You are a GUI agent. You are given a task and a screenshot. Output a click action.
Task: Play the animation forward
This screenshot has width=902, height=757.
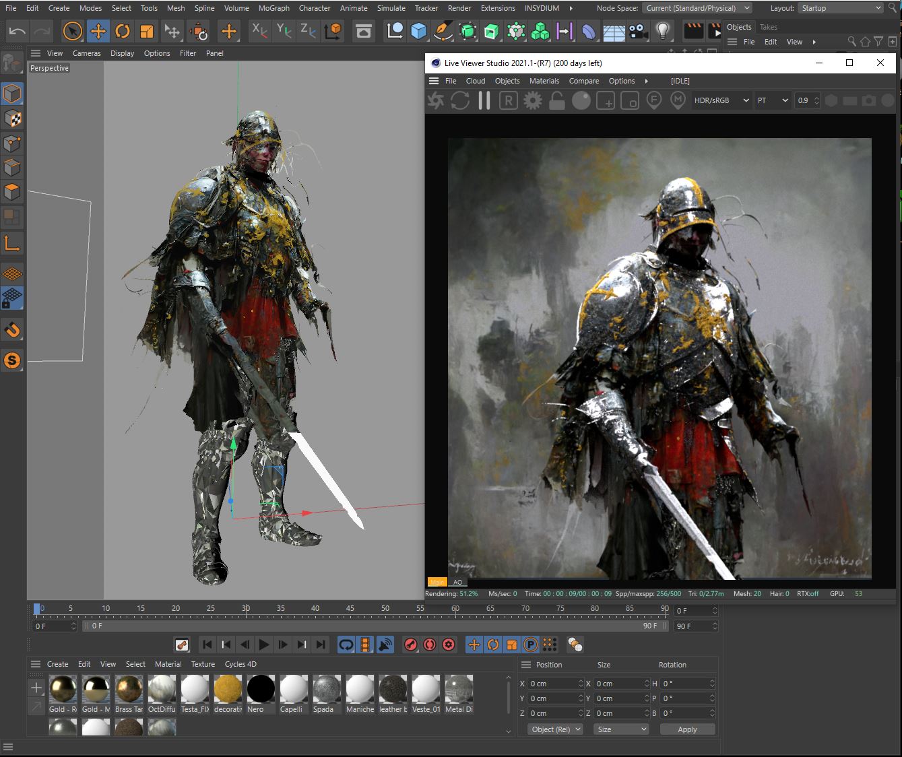click(264, 645)
